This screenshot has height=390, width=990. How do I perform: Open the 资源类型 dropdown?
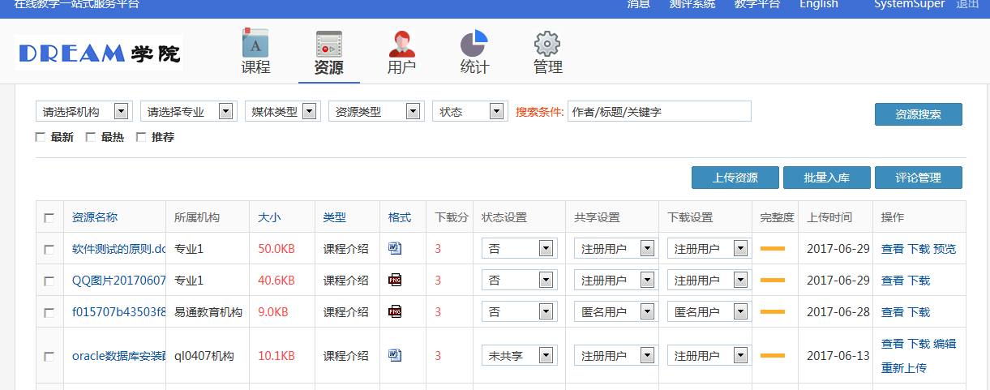(x=376, y=111)
